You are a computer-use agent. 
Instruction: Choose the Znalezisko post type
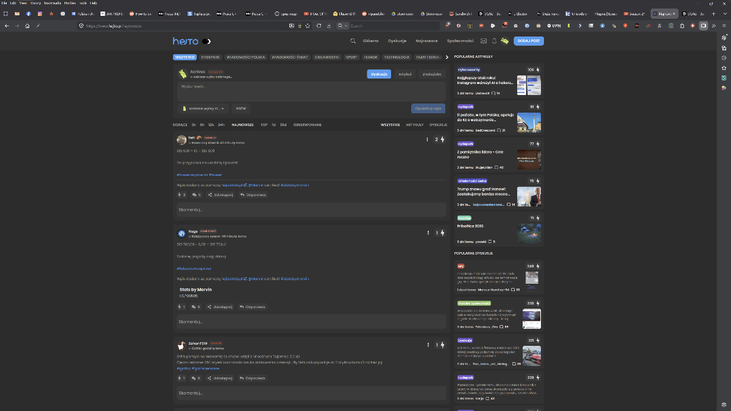(432, 74)
